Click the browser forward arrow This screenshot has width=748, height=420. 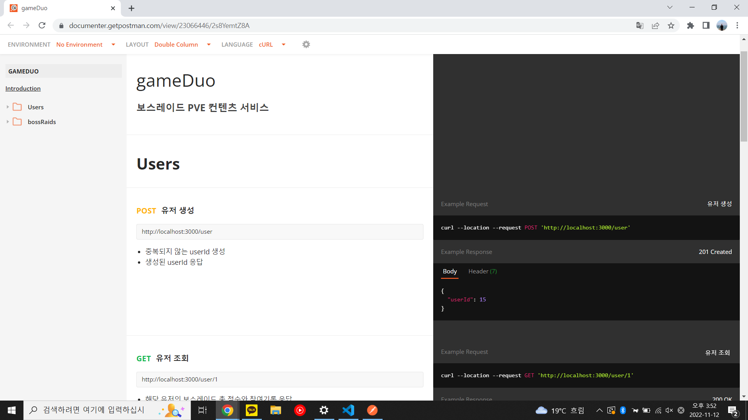coord(26,26)
